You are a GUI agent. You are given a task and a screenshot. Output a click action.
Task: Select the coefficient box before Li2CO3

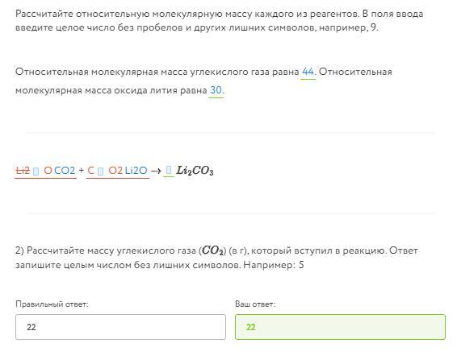169,170
